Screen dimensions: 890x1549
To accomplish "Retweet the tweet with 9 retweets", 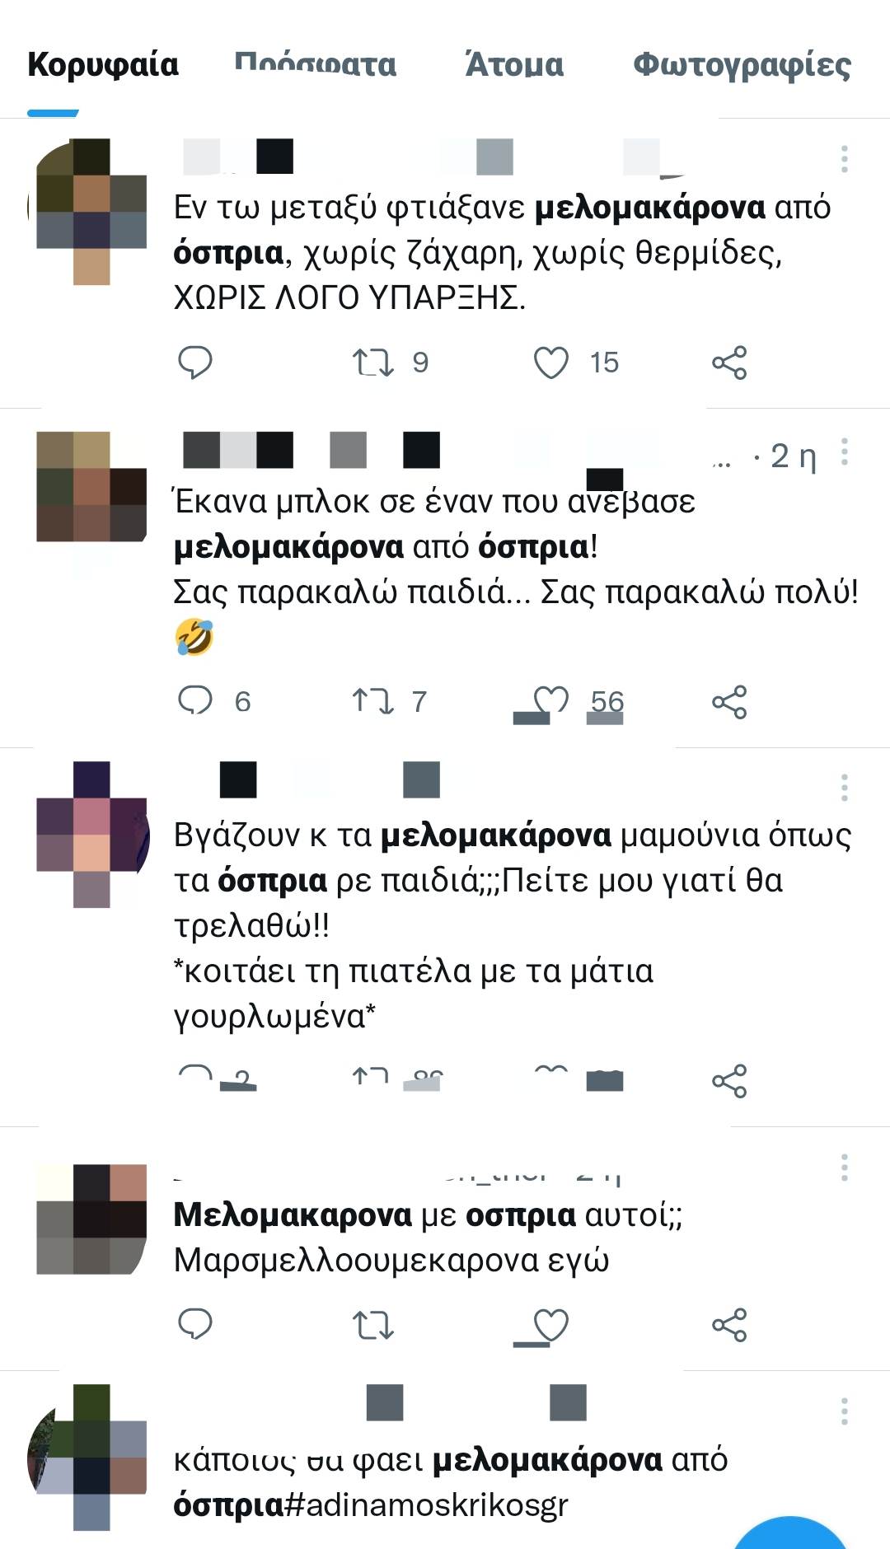I will point(372,363).
